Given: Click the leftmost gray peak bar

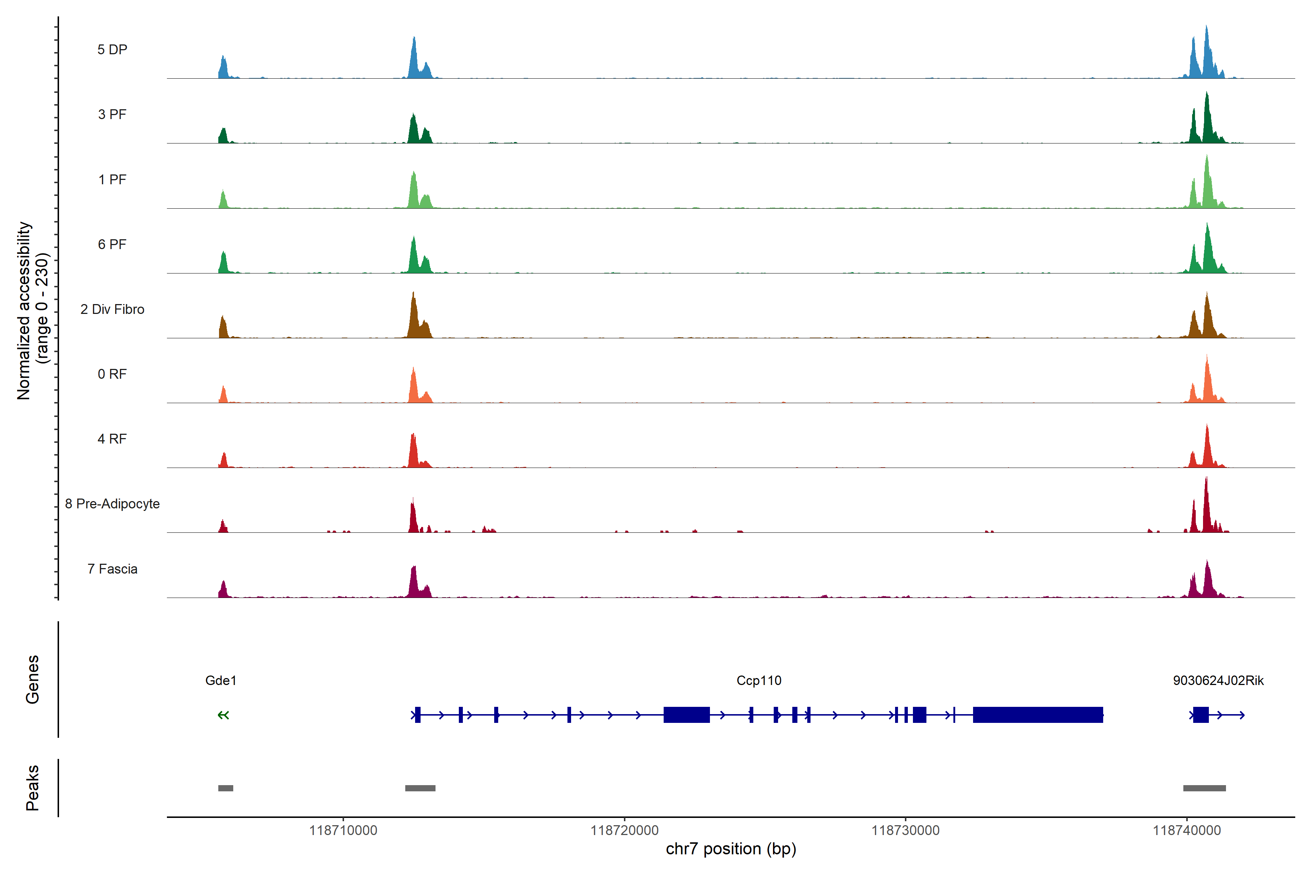Looking at the screenshot, I should click(x=225, y=788).
